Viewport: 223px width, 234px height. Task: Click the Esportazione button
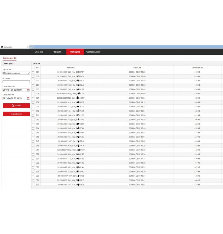[x=16, y=114]
